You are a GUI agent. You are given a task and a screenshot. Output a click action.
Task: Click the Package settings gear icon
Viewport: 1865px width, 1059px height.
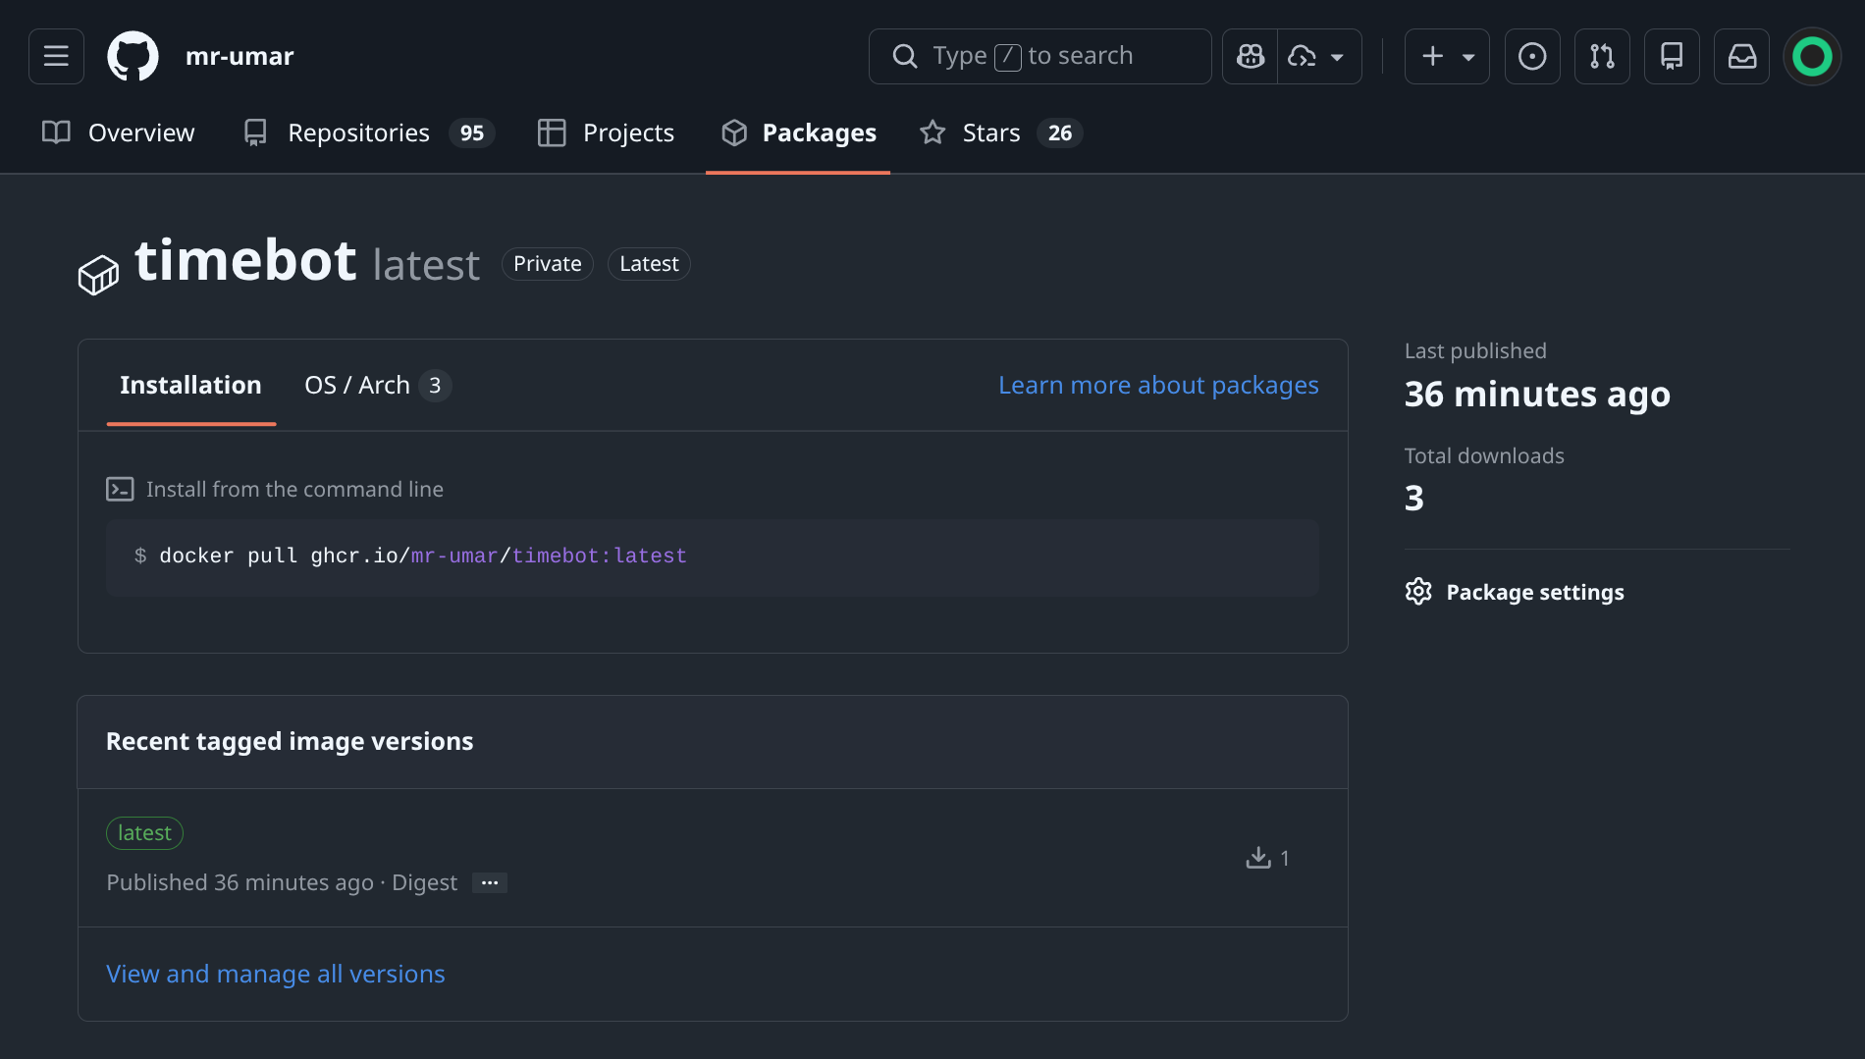coord(1418,592)
